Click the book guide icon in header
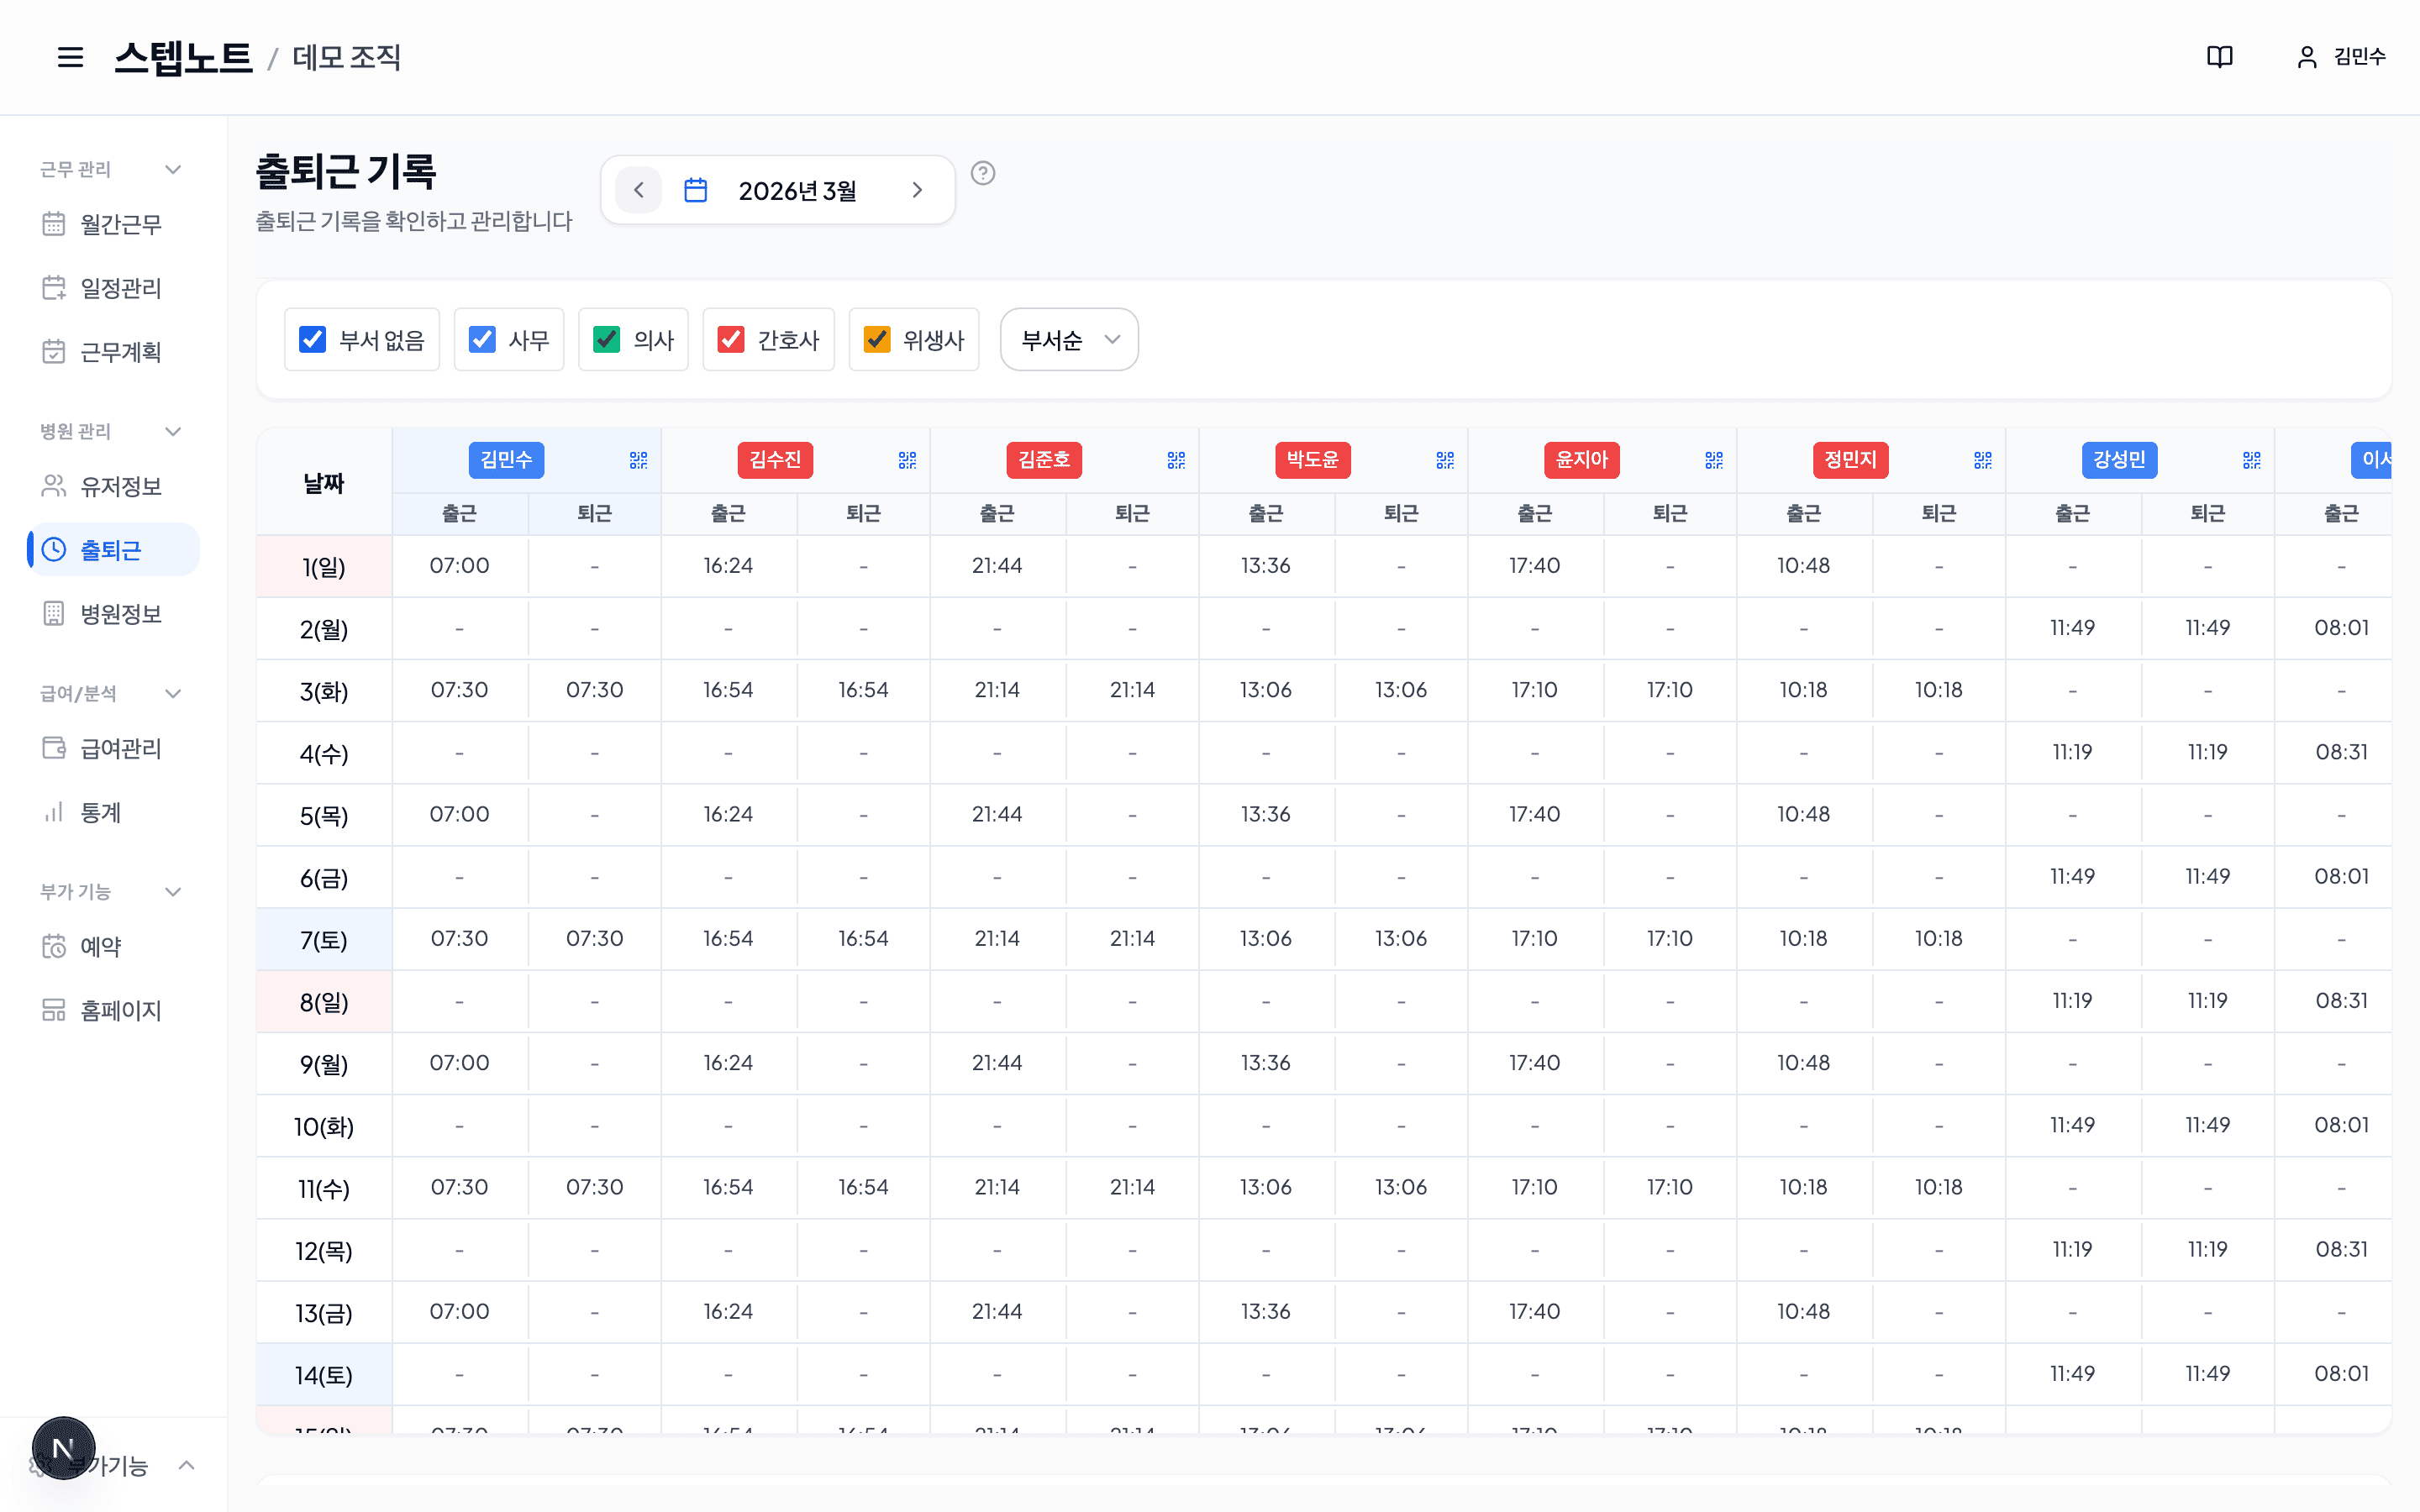 tap(2219, 57)
